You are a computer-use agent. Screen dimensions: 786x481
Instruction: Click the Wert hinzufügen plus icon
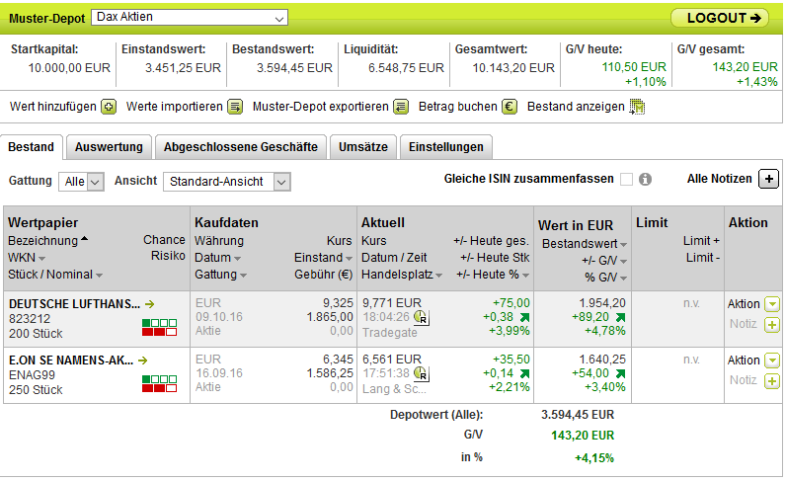coord(110,107)
